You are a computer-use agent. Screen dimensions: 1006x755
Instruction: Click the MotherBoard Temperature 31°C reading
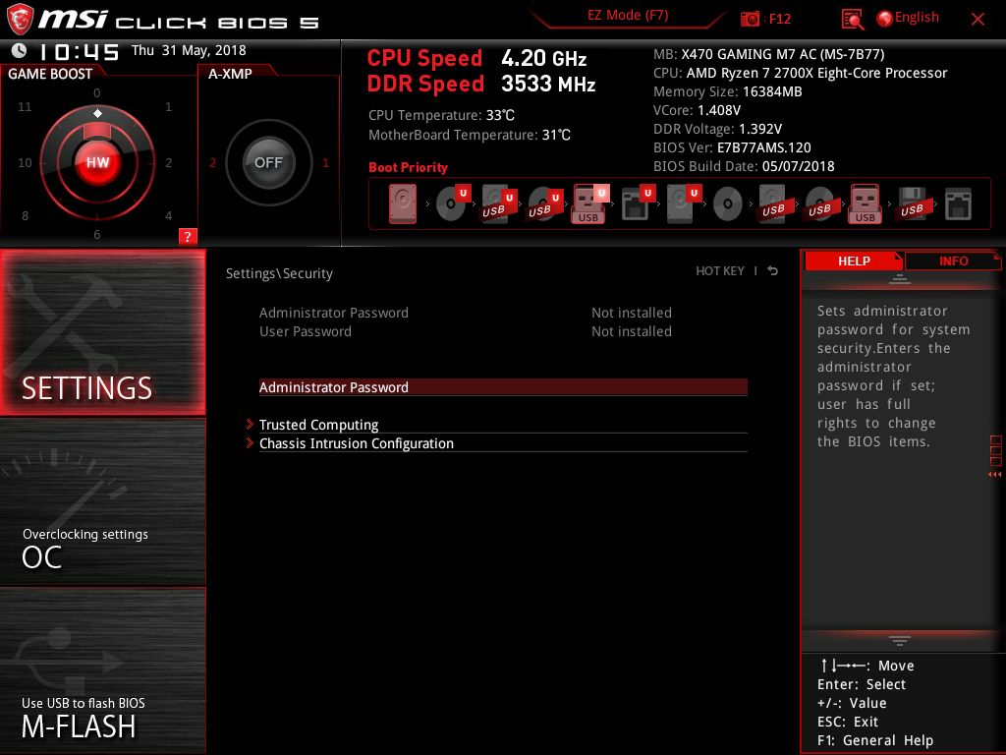click(470, 135)
